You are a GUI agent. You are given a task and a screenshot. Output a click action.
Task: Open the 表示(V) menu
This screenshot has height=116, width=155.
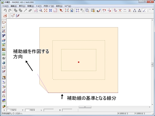(22, 6)
